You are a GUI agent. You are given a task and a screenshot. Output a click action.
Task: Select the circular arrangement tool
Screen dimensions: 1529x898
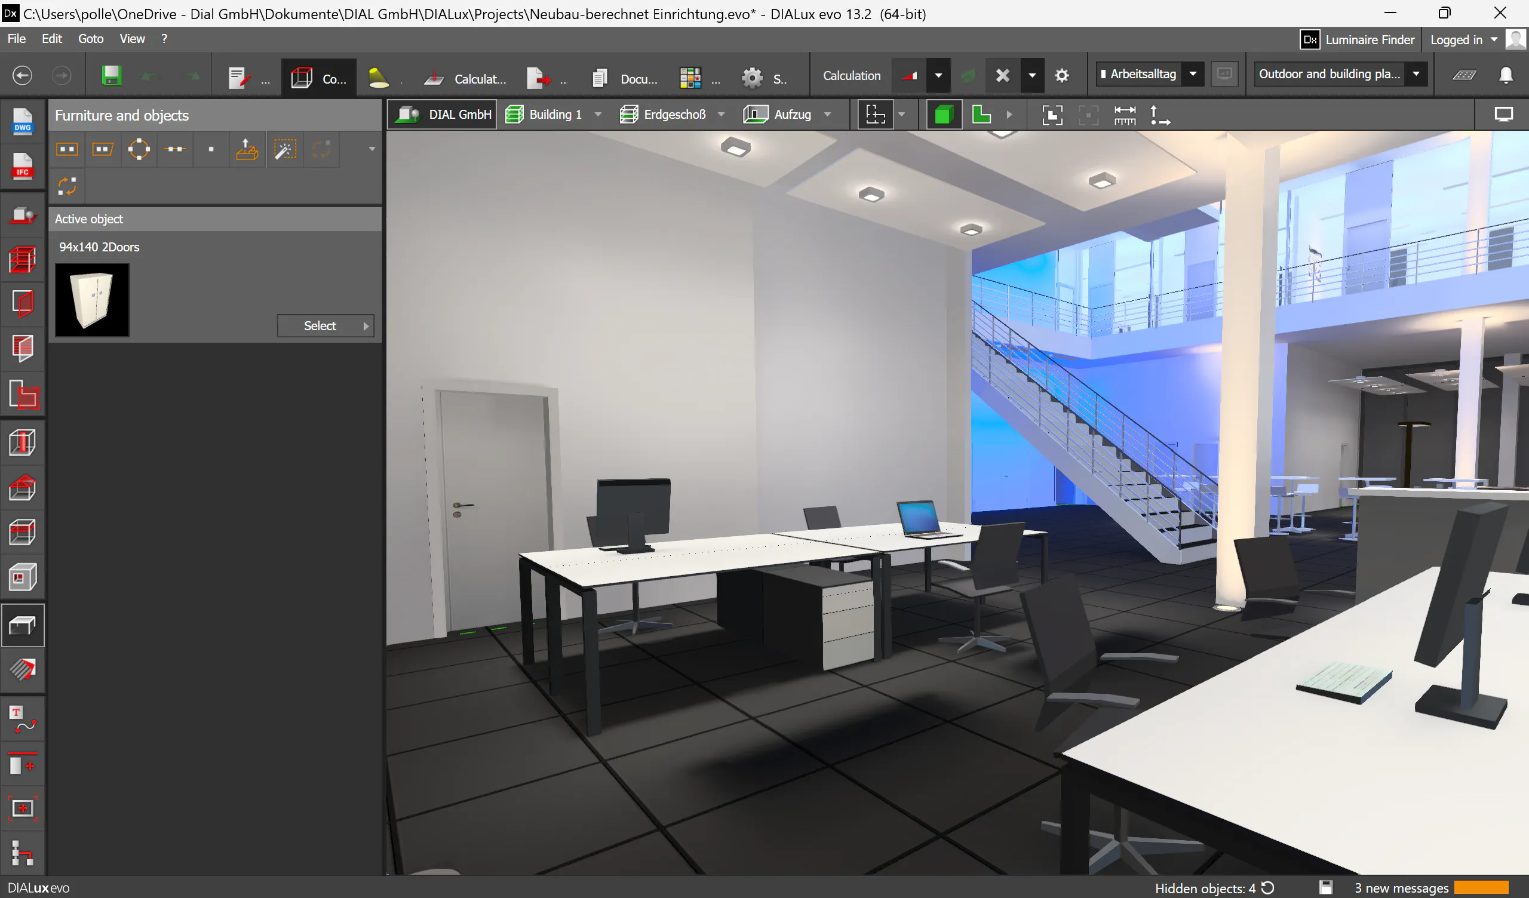[x=139, y=149]
